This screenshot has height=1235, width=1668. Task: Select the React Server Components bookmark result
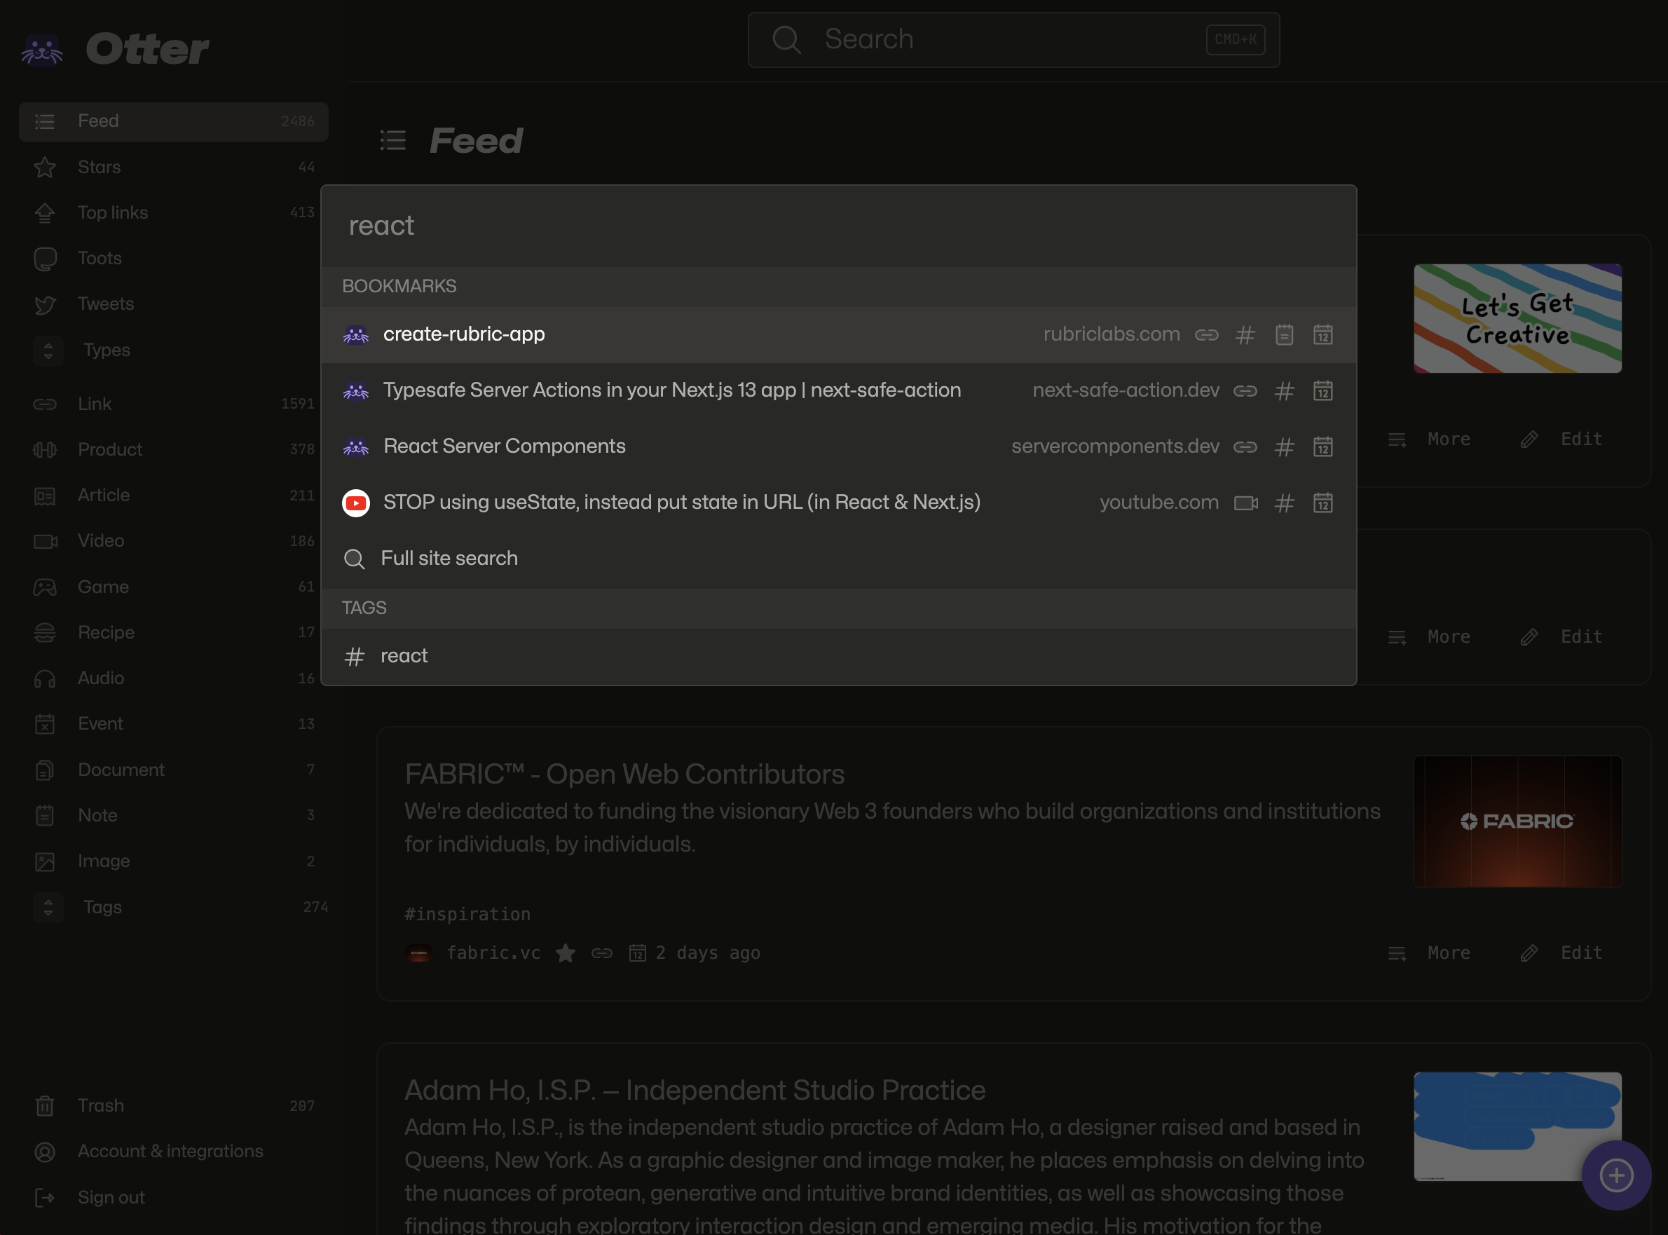(x=505, y=446)
